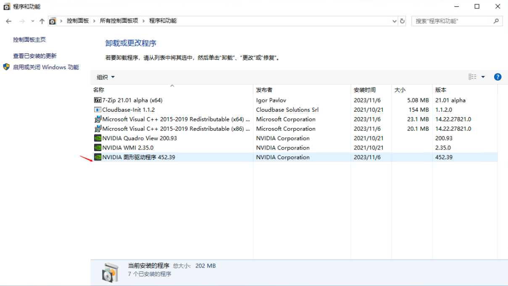
Task: Click the view layout icon
Action: 473,77
